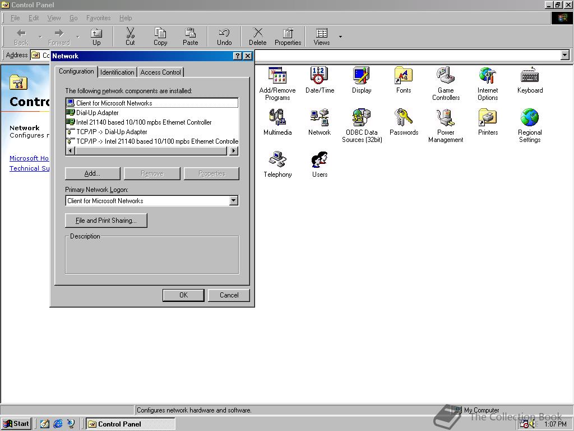Open the View menu
Image resolution: width=574 pixels, height=431 pixels.
pyautogui.click(x=54, y=18)
